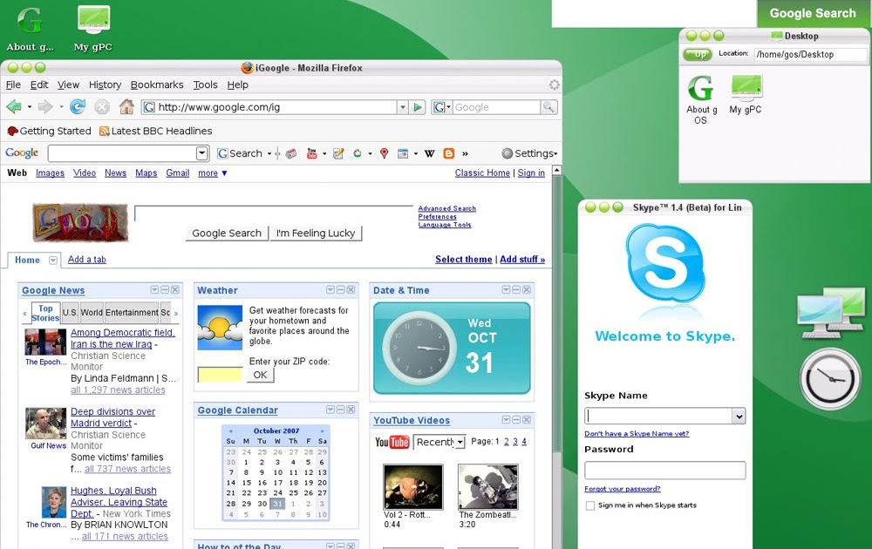Click the green Go arrow beside URL bar

tap(418, 107)
